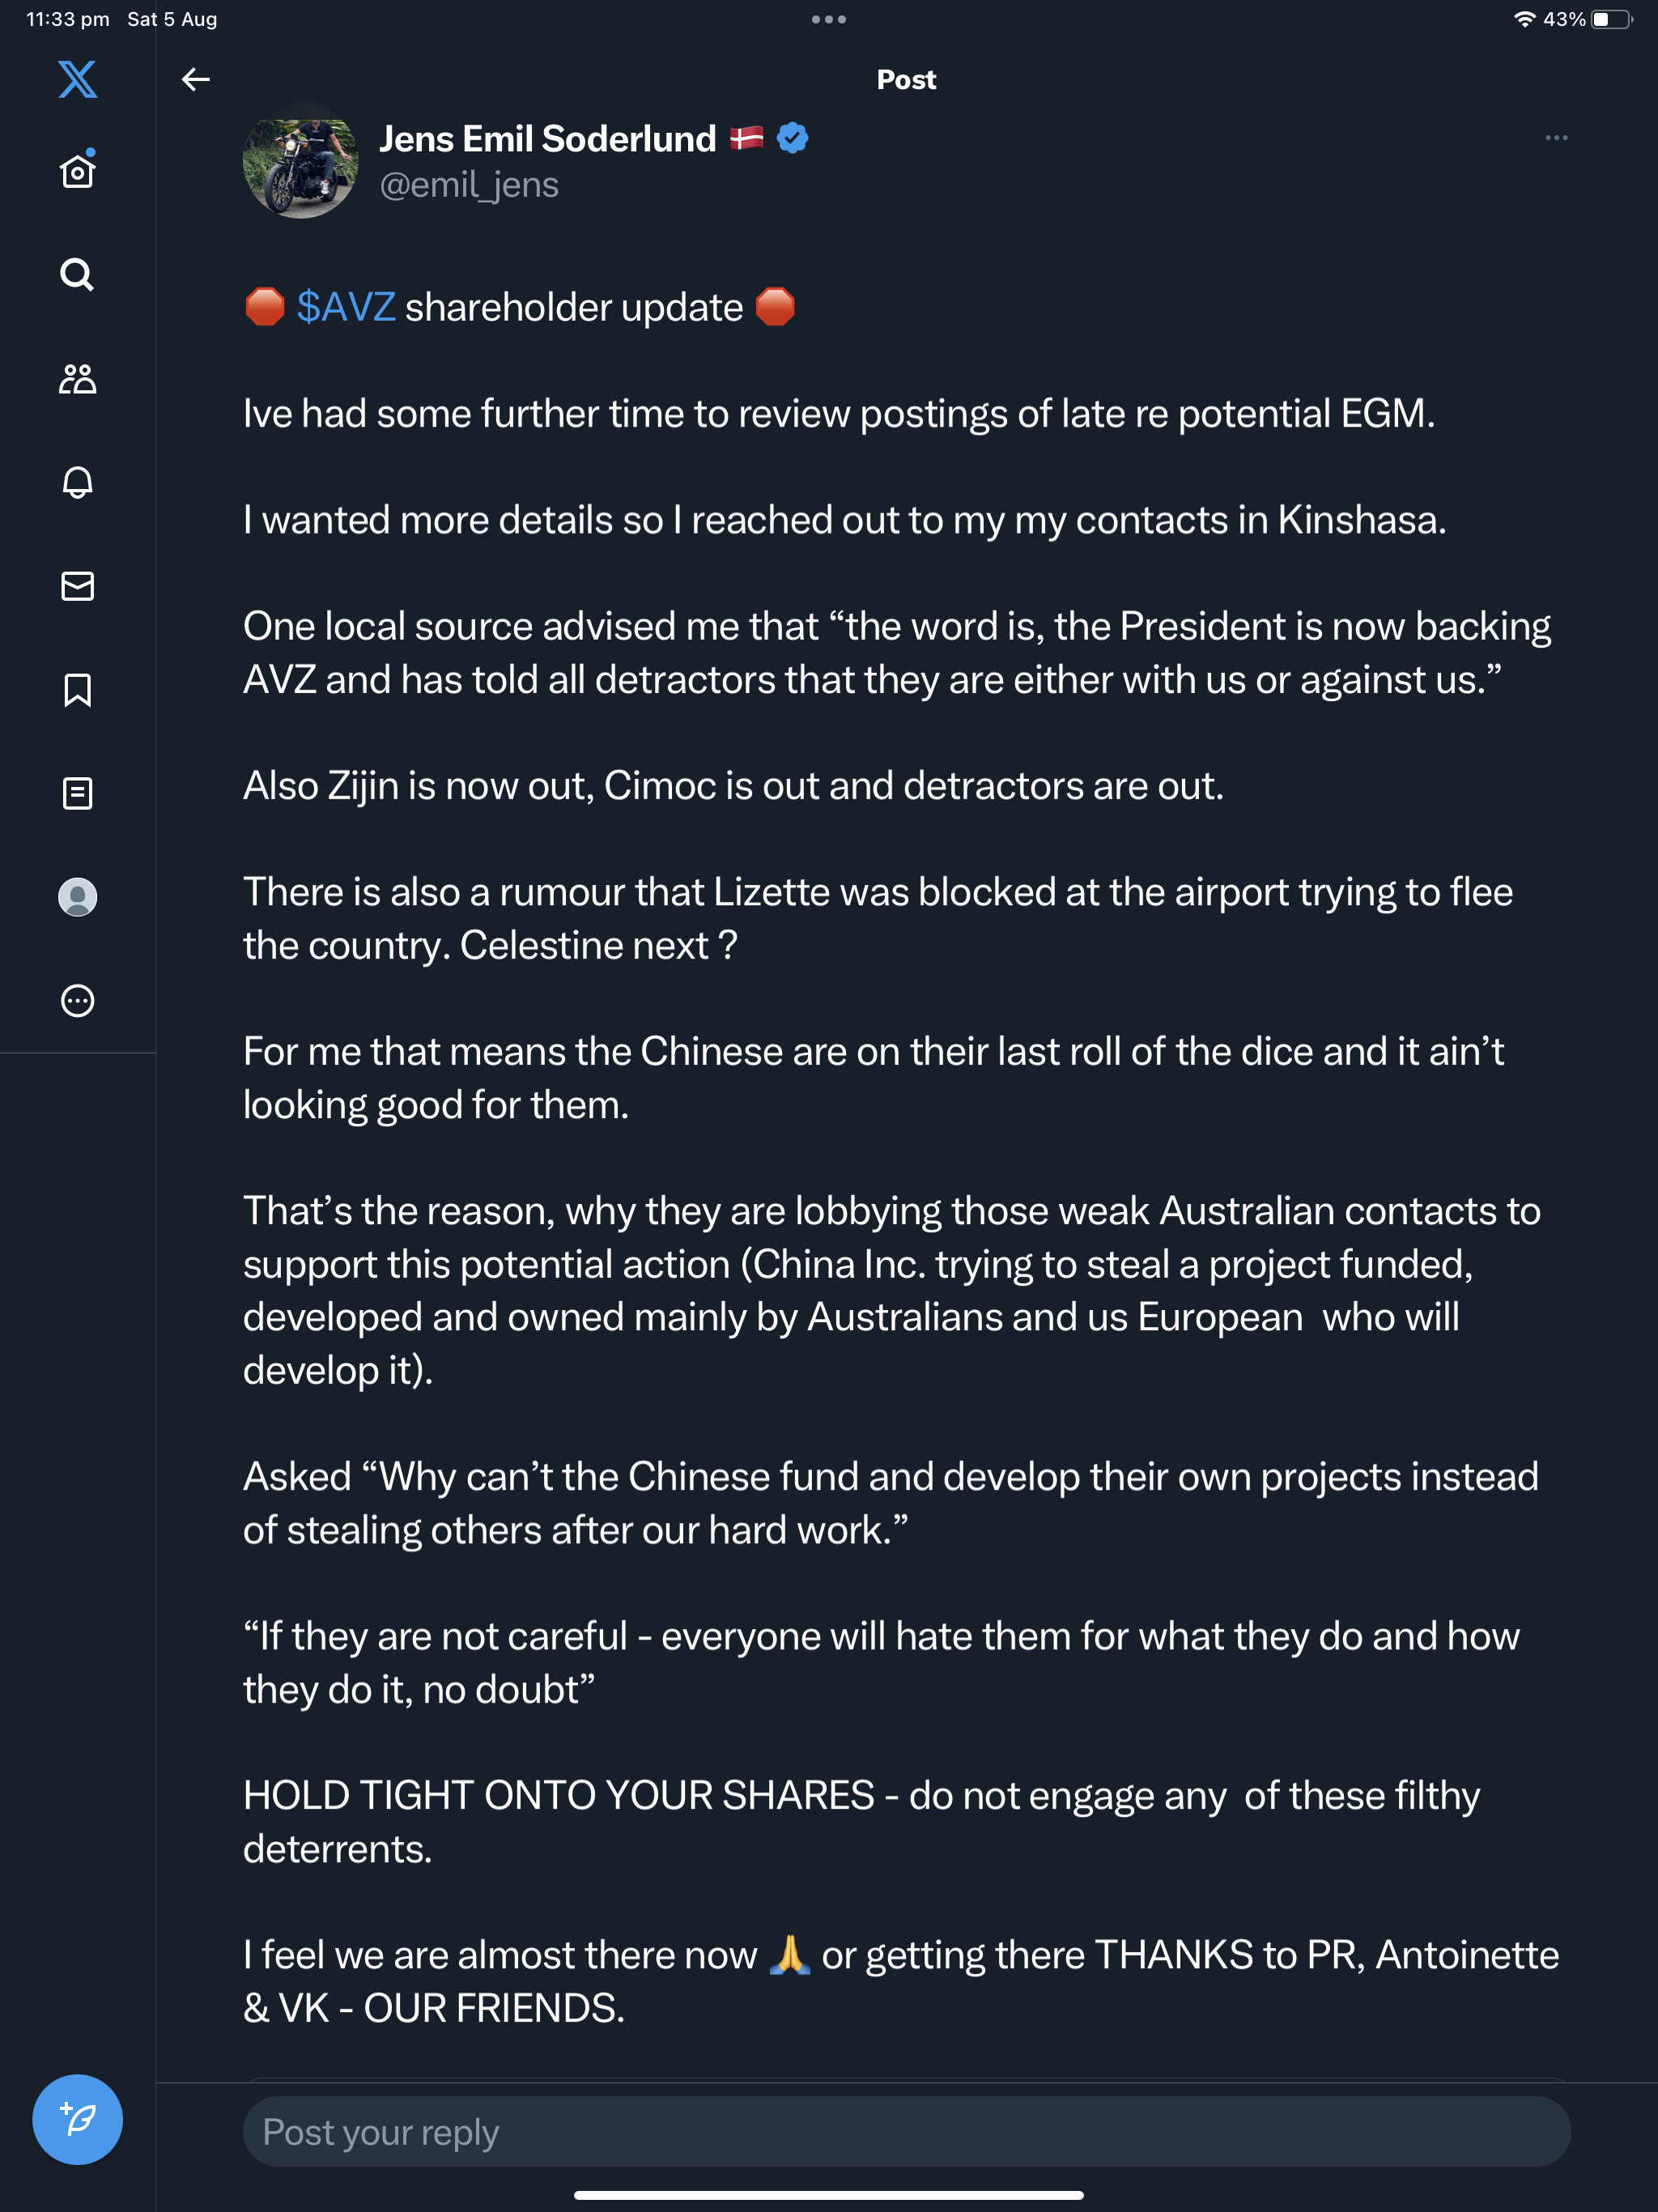Click the @emil_jens handle
Image resolution: width=1658 pixels, height=2212 pixels.
tap(469, 186)
